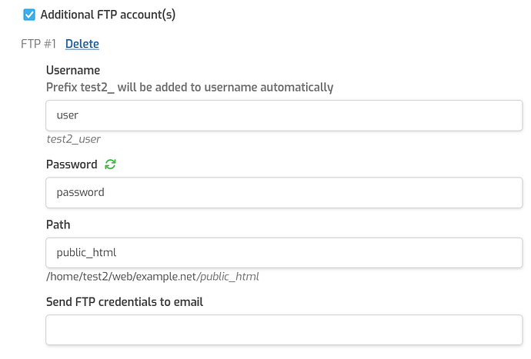Click the 'user' text in Username field

68,115
